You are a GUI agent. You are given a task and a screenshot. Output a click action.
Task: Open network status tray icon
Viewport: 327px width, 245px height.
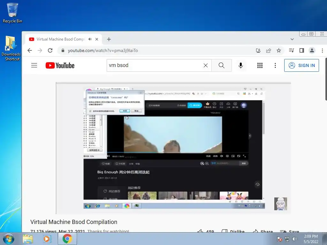click(x=287, y=239)
